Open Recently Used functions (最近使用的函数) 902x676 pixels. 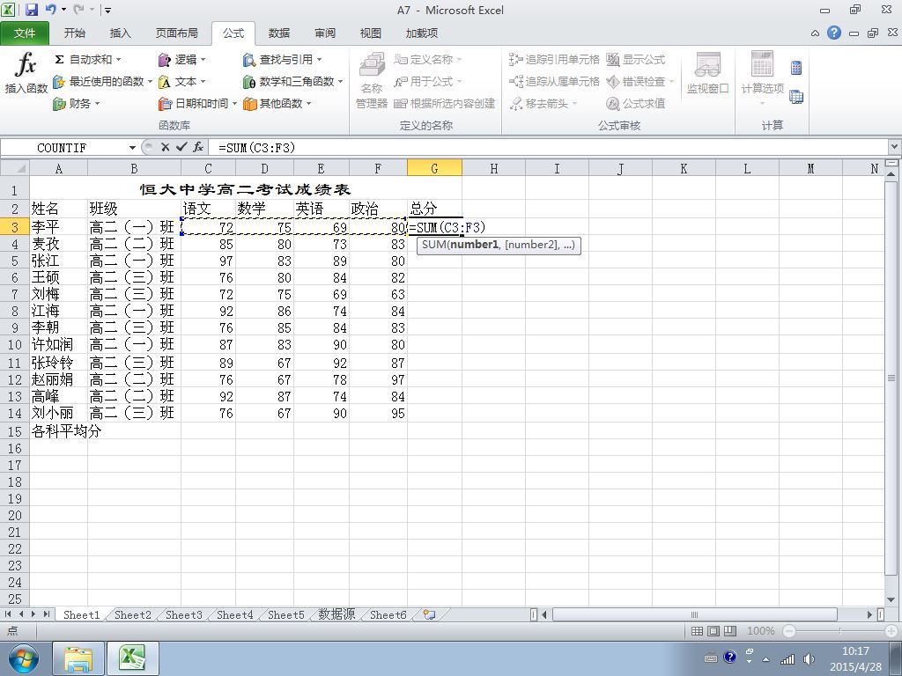pyautogui.click(x=102, y=82)
